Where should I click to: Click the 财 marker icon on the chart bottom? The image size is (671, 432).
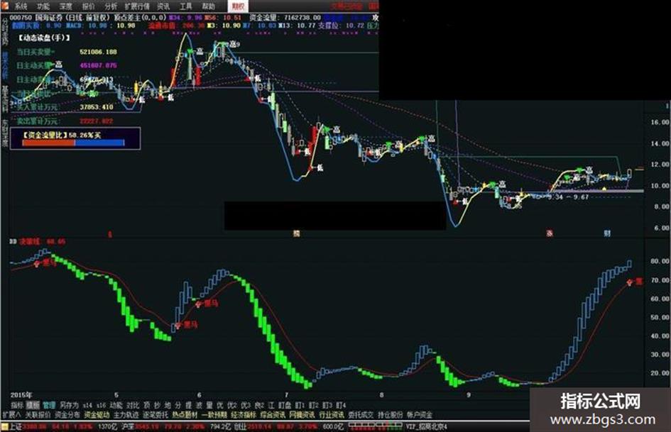pyautogui.click(x=607, y=233)
